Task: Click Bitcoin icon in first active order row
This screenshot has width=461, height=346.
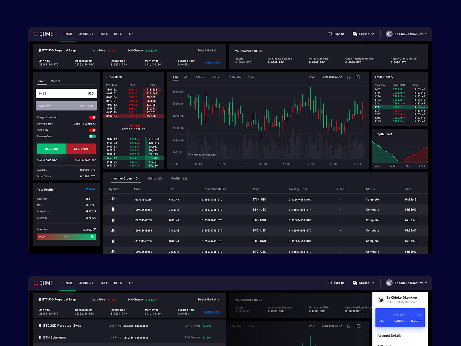Action: tap(113, 199)
